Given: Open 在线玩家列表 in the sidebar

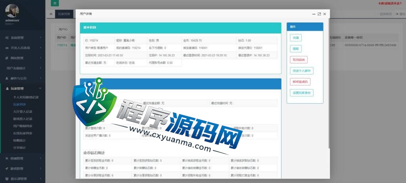Looking at the screenshot, I should (23, 133).
